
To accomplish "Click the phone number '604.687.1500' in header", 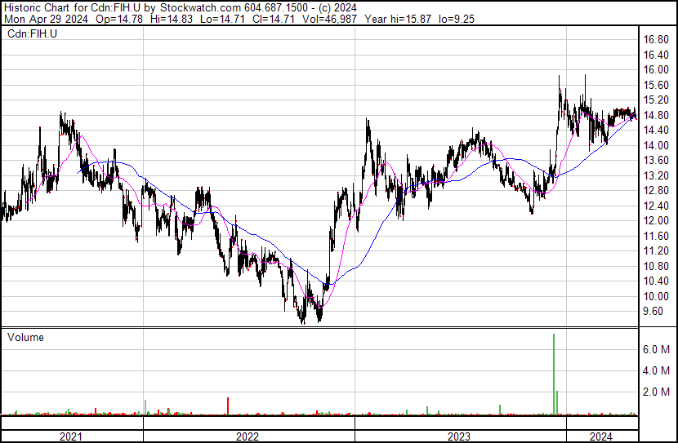I will [276, 7].
